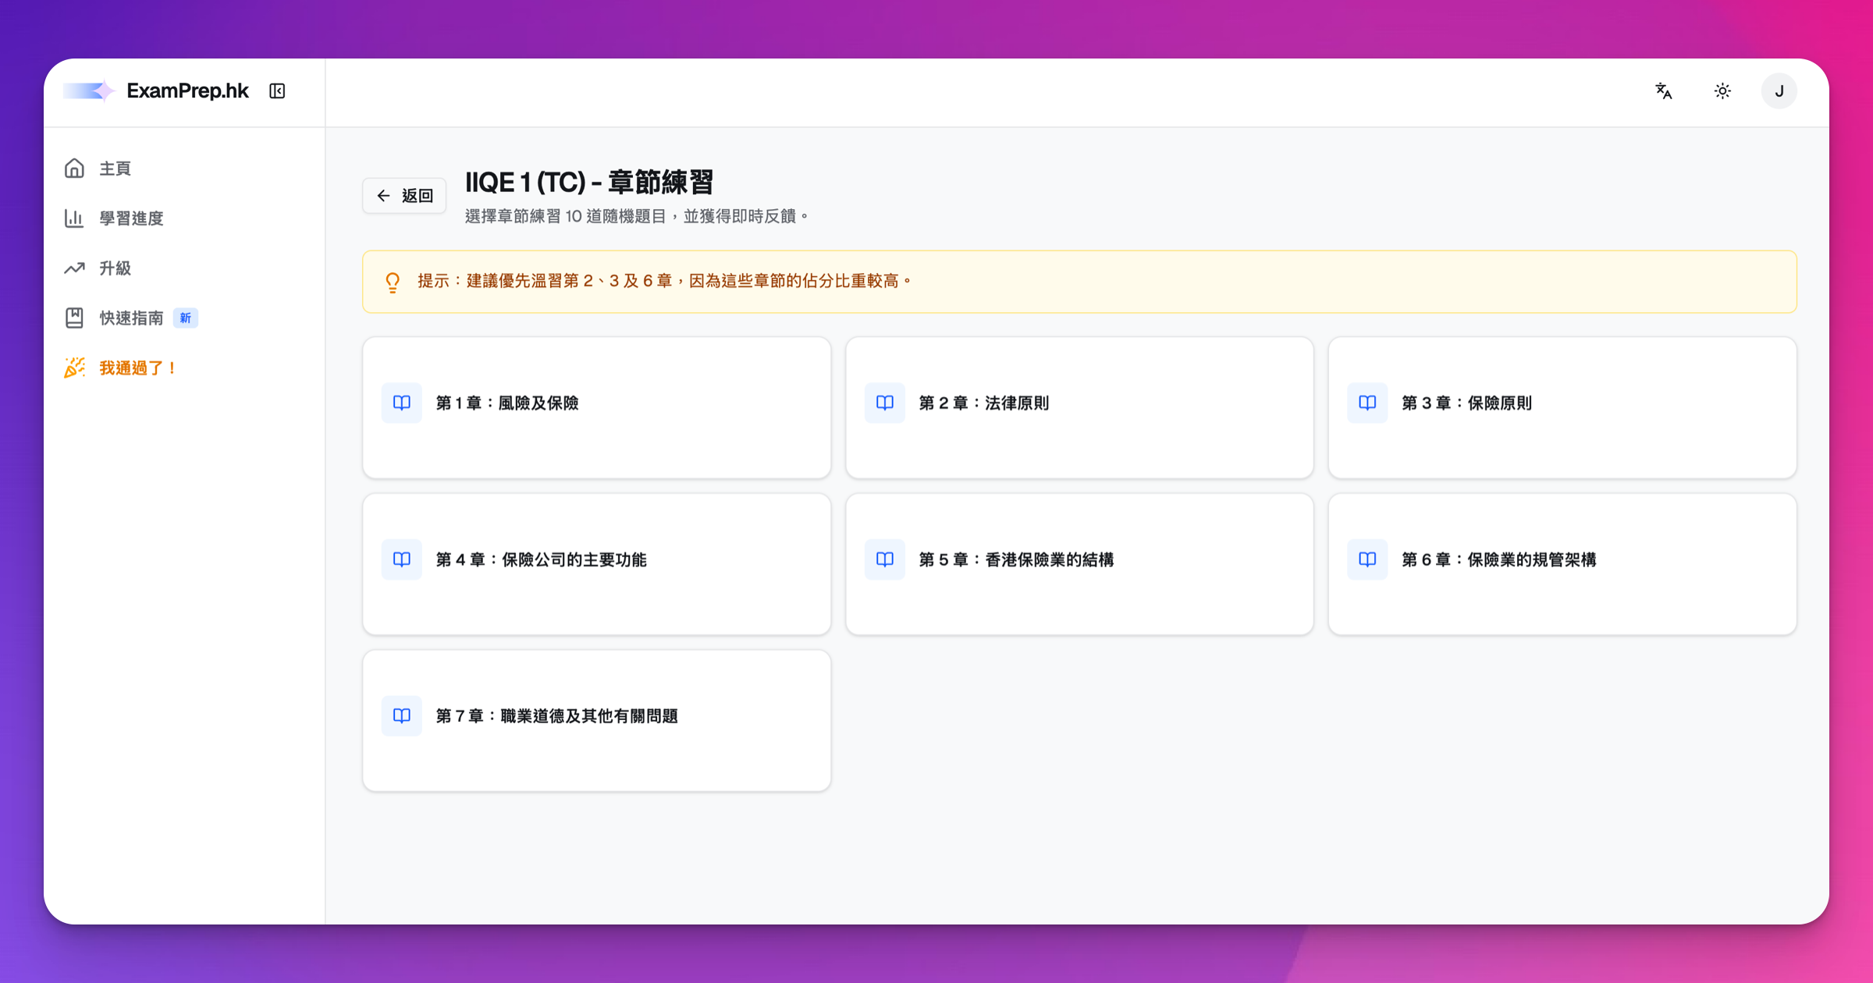Click the party popper icon
The width and height of the screenshot is (1873, 983).
click(x=74, y=367)
